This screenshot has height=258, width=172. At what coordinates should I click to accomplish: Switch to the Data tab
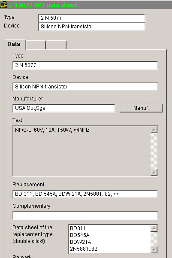[x=15, y=44]
